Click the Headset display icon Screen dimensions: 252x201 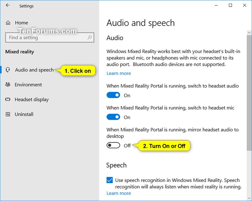tap(8, 99)
